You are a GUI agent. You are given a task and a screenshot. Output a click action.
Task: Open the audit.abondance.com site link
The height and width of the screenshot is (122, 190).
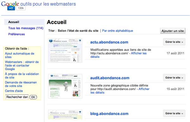110,78
